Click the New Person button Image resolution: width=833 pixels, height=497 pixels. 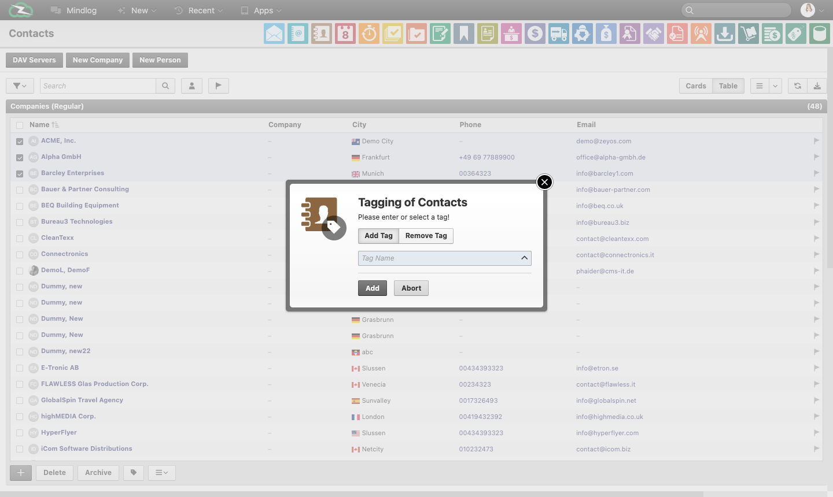160,60
